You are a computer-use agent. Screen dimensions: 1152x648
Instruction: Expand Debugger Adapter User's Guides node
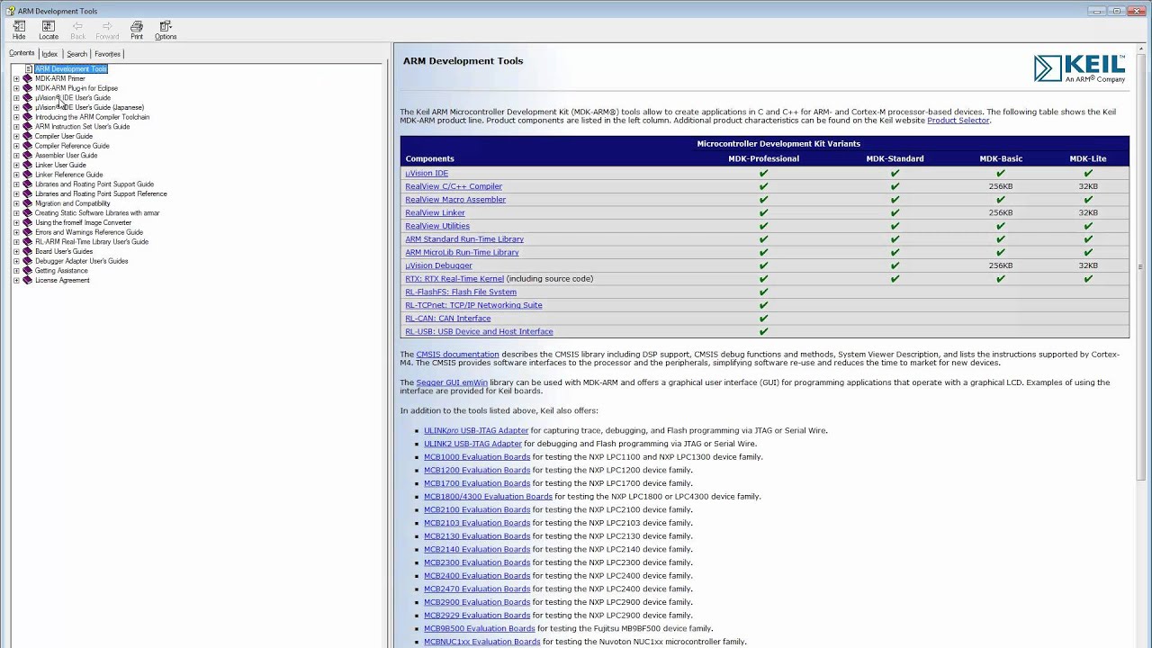(x=16, y=261)
